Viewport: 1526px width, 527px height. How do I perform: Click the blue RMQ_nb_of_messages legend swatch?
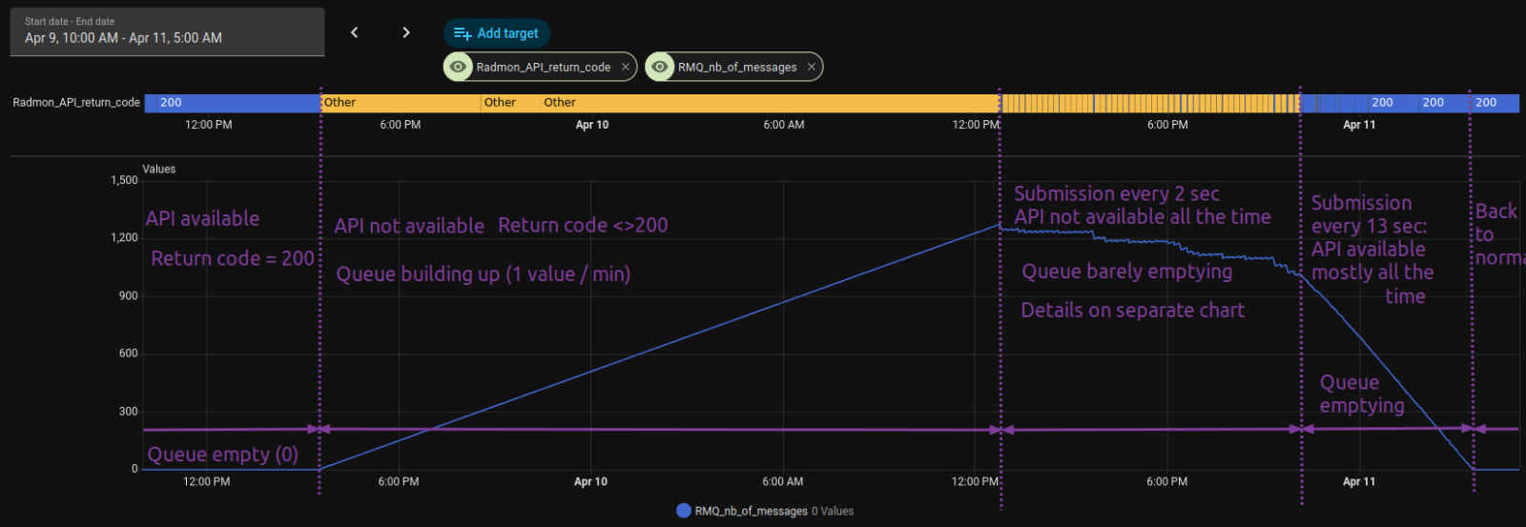pyautogui.click(x=683, y=511)
